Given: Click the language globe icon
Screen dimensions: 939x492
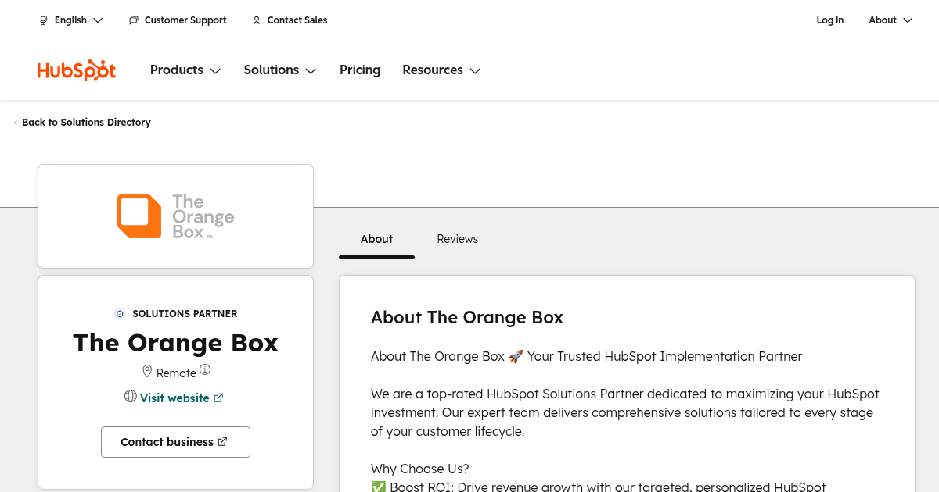Looking at the screenshot, I should [x=44, y=20].
